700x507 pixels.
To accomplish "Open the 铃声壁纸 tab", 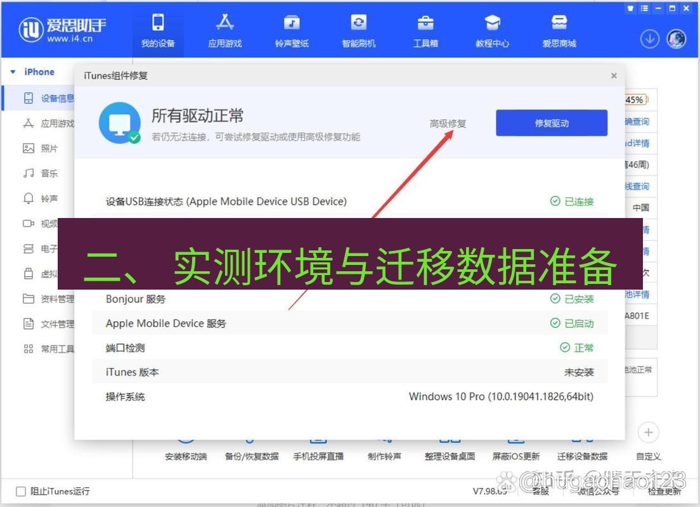I will click(x=292, y=30).
